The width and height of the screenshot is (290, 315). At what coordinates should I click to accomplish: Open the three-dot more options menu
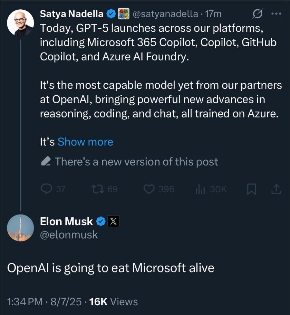click(277, 14)
